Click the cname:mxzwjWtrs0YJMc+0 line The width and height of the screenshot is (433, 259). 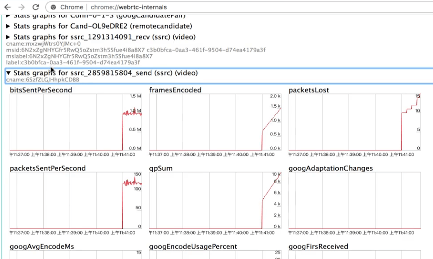43,44
